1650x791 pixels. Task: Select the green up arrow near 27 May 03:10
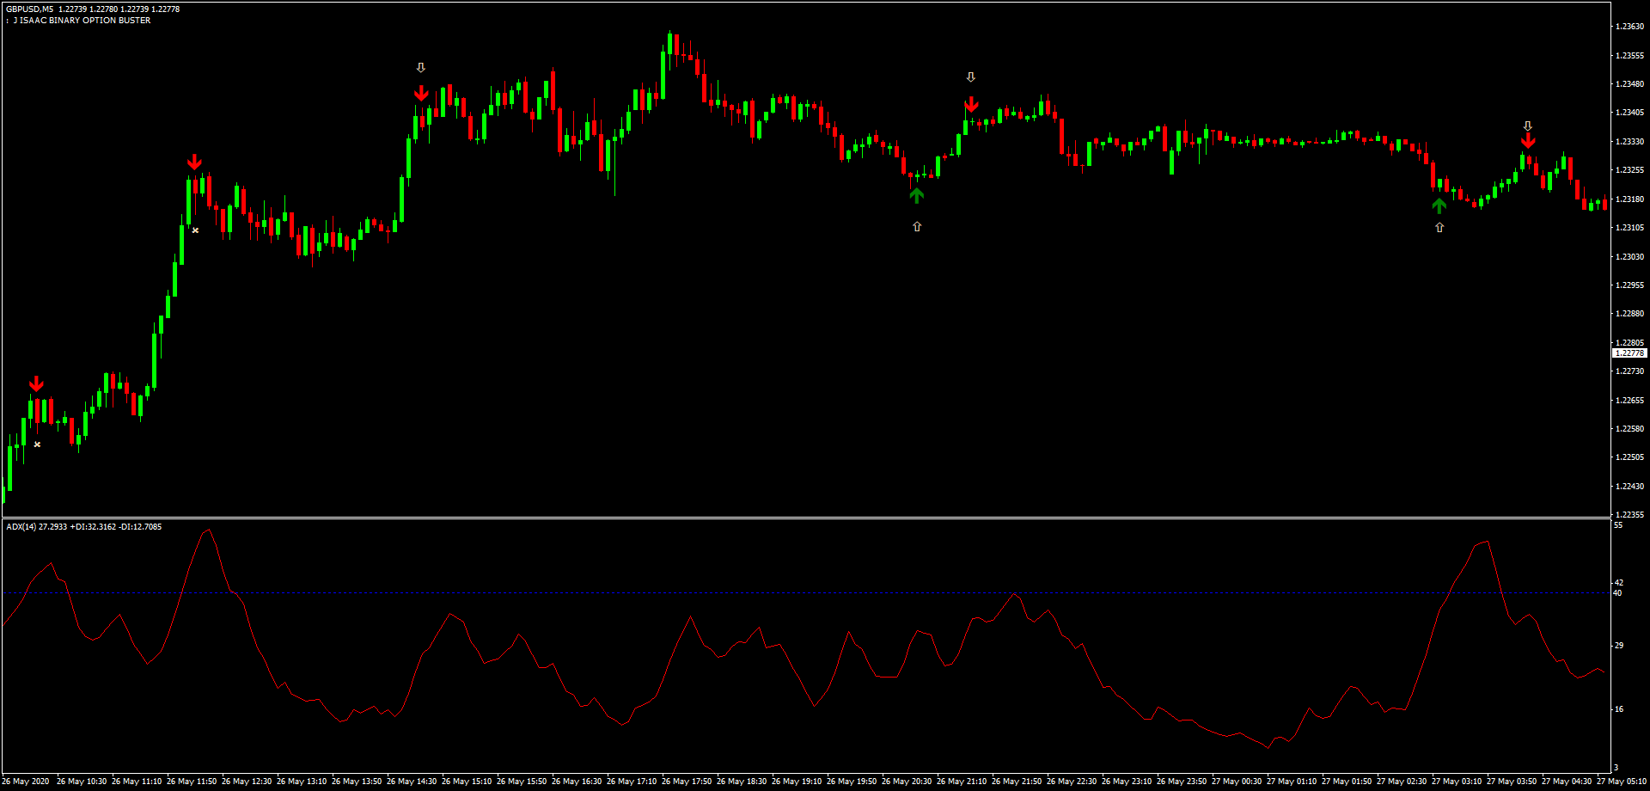click(1439, 205)
